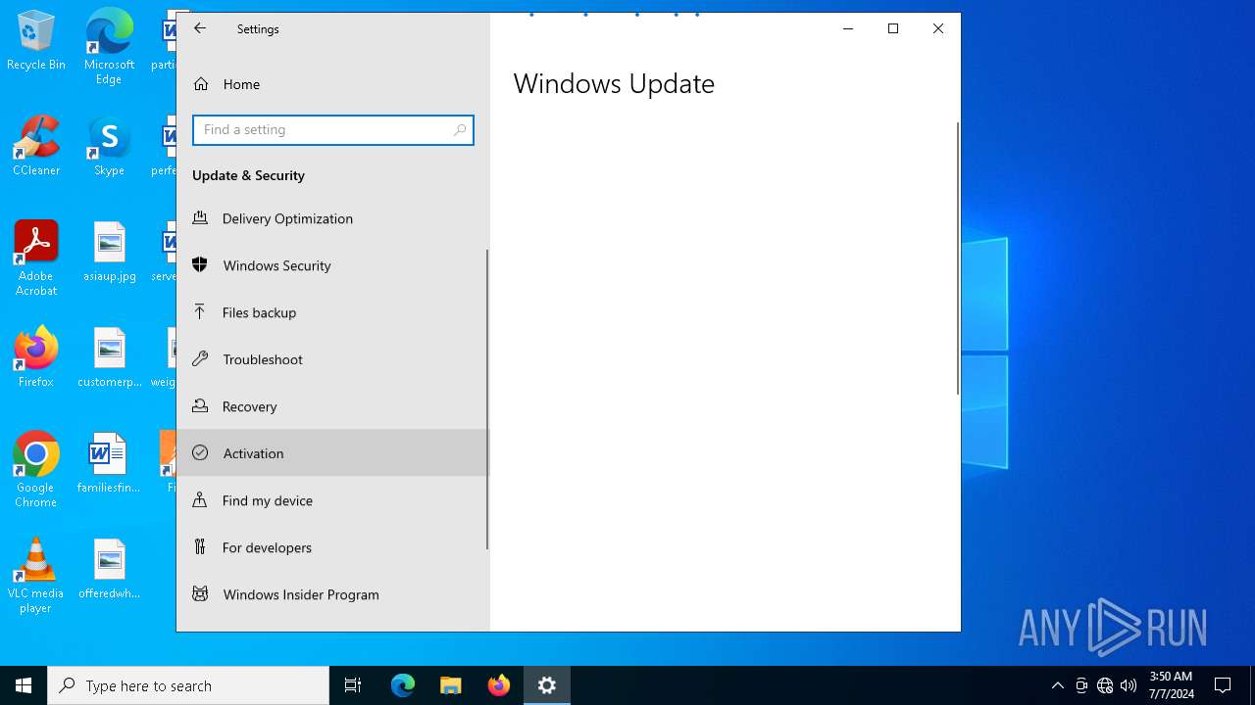
Task: Select offeredwh... image file on desktop
Action: [x=109, y=569]
